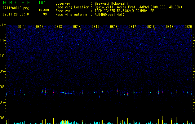Click the 1.1 kHz axis label
195x124 pixels.
click(2, 40)
